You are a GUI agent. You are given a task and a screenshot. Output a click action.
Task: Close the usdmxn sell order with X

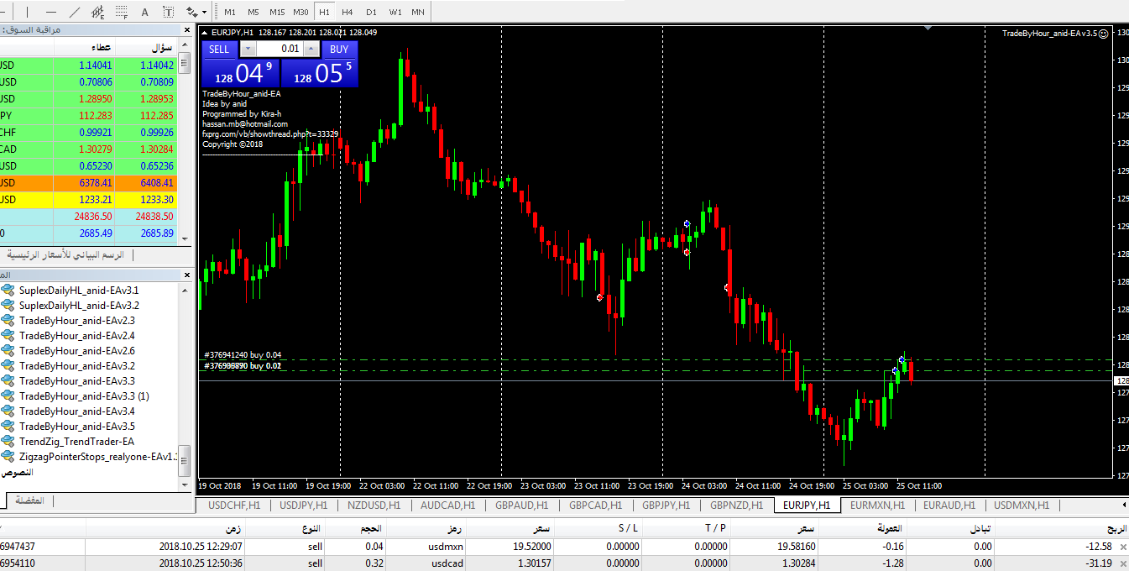coord(1123,547)
